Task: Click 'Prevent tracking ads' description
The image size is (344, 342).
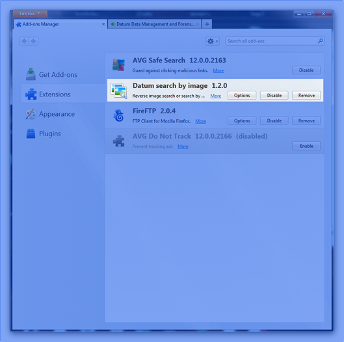Action: 152,147
